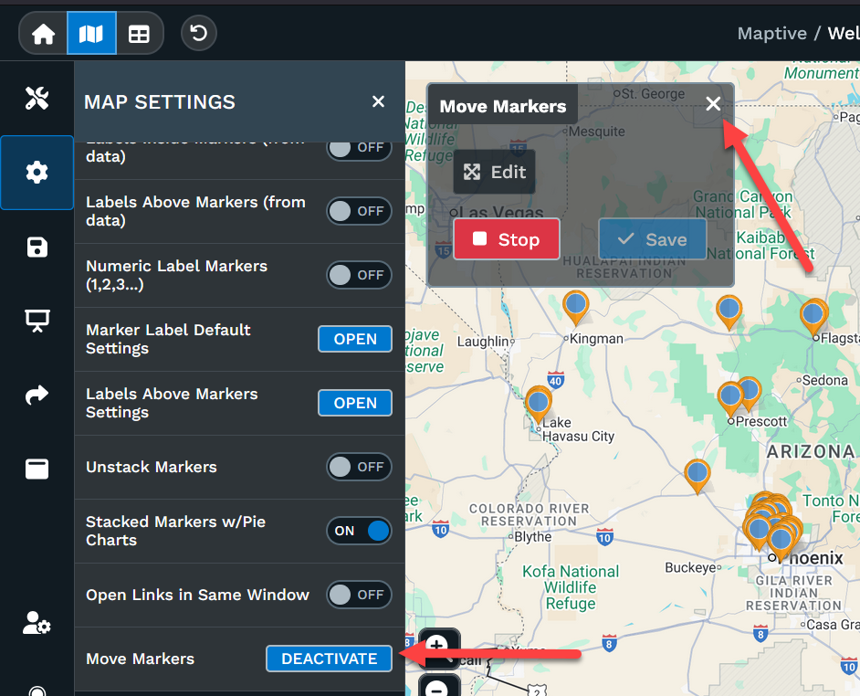Click the undo/reset circular arrow icon
The height and width of the screenshot is (696, 860).
click(198, 34)
